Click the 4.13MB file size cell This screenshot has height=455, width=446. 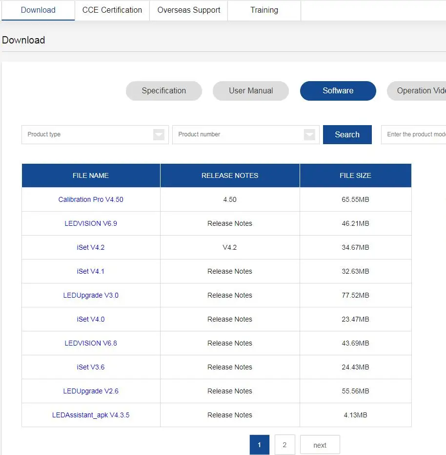coord(356,415)
